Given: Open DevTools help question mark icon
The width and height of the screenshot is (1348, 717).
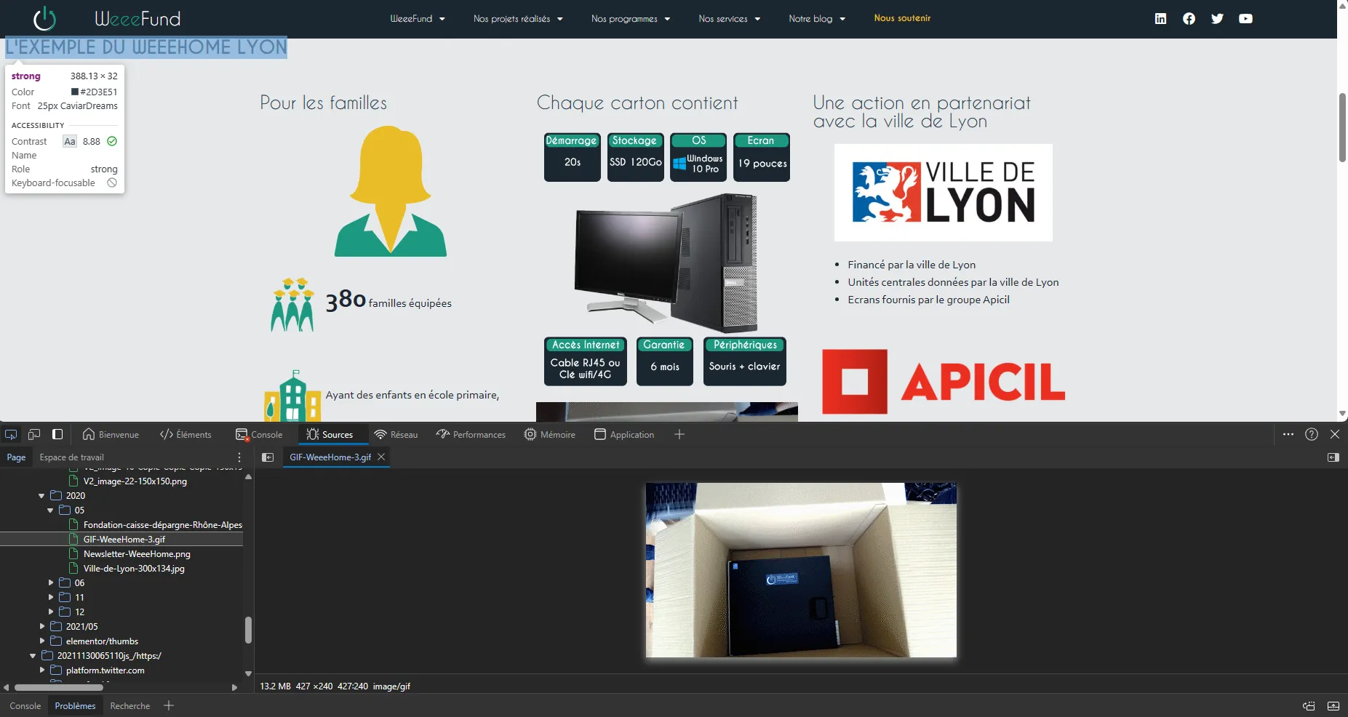Looking at the screenshot, I should (1312, 434).
